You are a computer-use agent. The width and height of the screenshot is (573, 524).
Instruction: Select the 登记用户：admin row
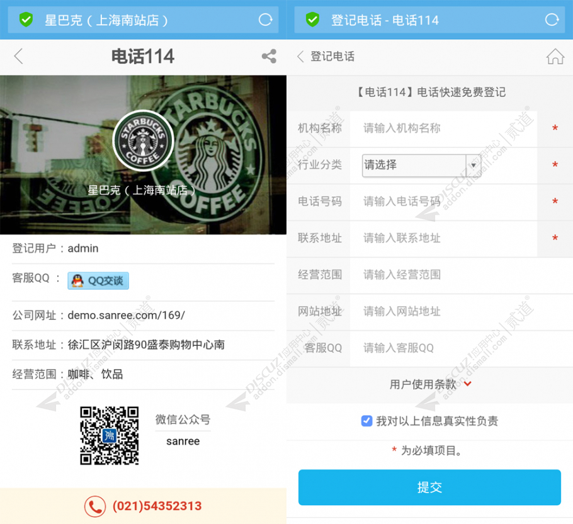(x=143, y=249)
